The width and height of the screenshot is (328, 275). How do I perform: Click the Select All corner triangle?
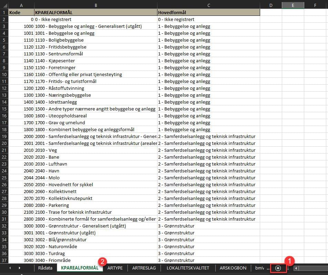pos(4,5)
